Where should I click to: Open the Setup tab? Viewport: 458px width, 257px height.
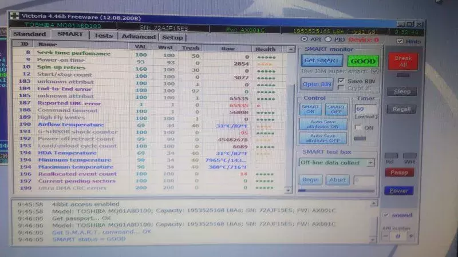(x=173, y=38)
